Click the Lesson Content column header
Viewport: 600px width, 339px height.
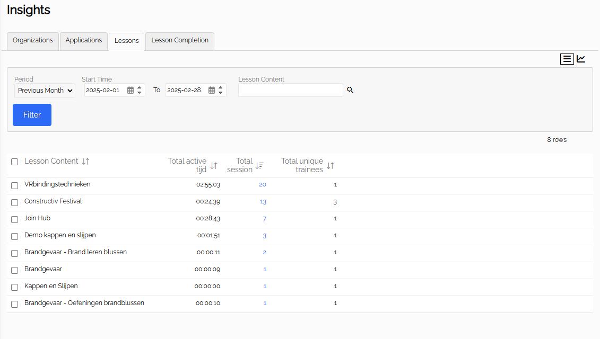[x=51, y=161]
